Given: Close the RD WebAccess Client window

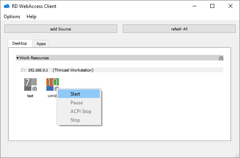Looking at the screenshot, I should (x=230, y=6).
